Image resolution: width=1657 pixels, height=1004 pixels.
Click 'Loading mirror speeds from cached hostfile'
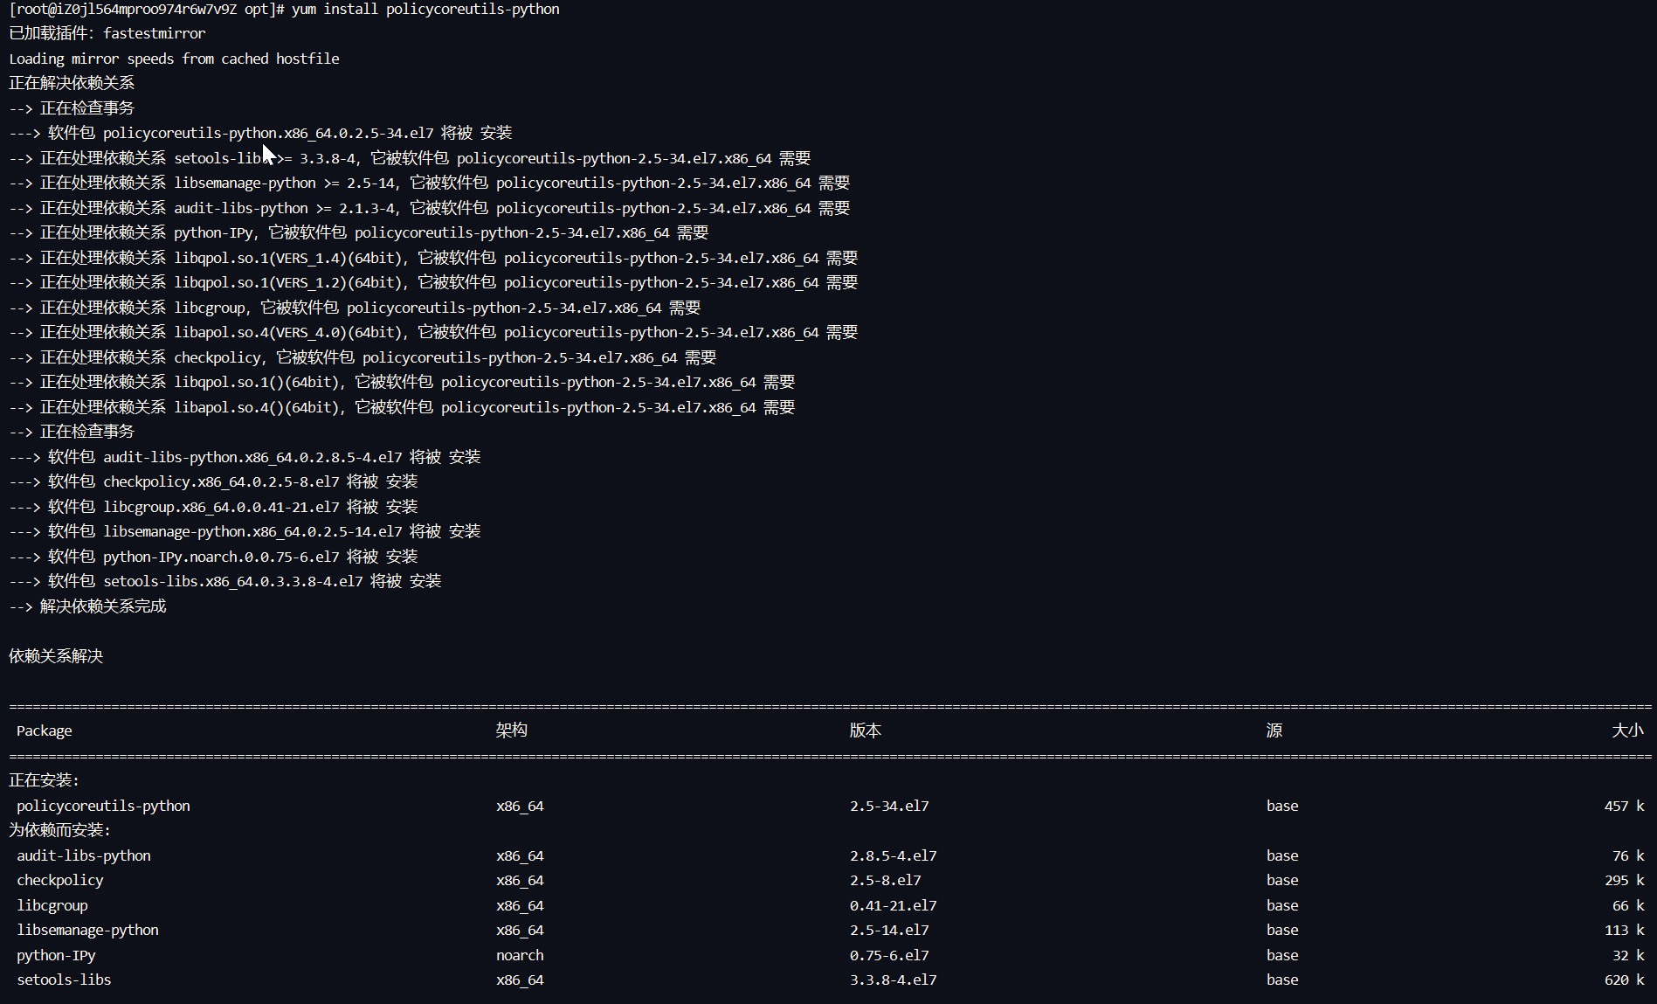click(174, 59)
